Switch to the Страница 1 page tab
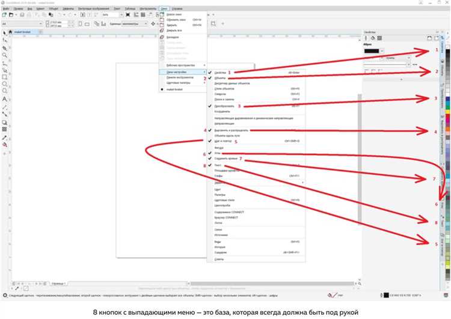 point(58,282)
